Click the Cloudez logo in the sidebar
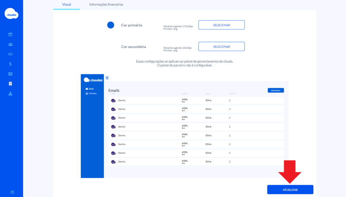Screen dimensions: 346x197 11,14
